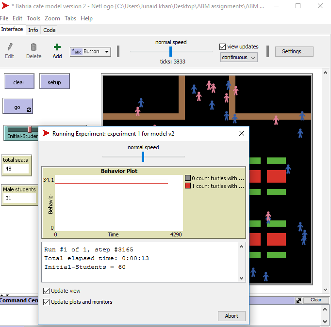The image size is (331, 327).
Task: Click the Edit pencil icon
Action: (10, 47)
